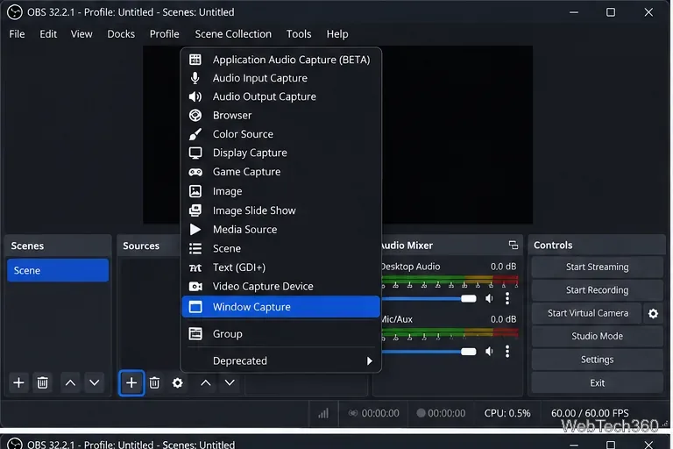Select the Scene item in Scenes list

(x=58, y=270)
